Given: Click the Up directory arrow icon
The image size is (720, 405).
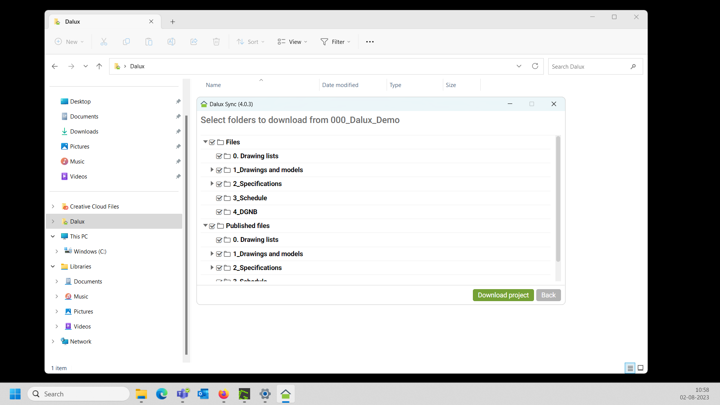Looking at the screenshot, I should 99,66.
